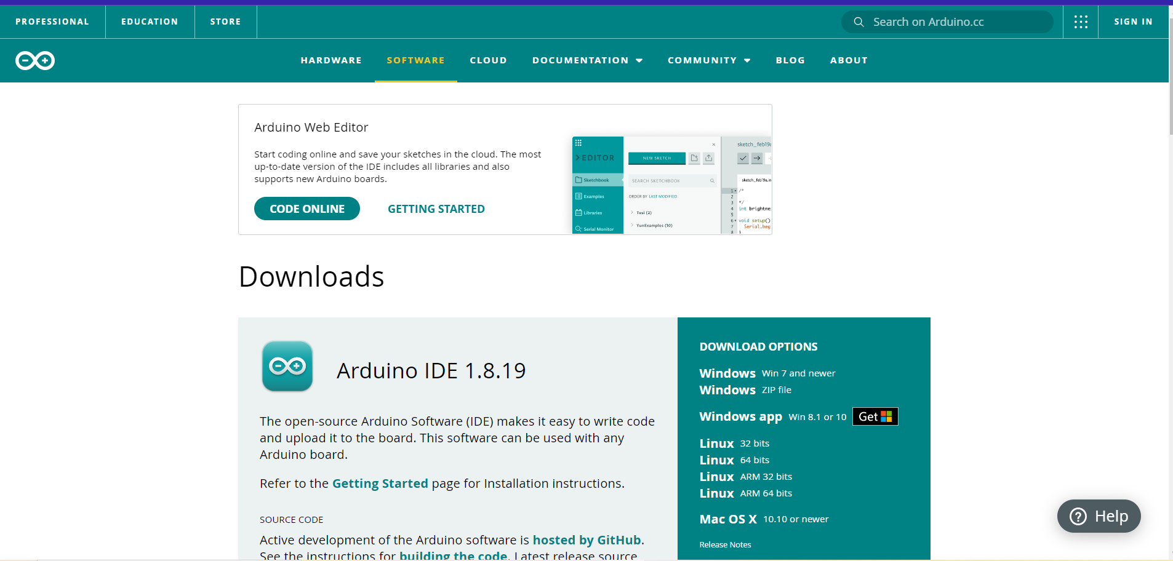Open the hosted by GitHub link
The image size is (1173, 561).
tap(586, 540)
